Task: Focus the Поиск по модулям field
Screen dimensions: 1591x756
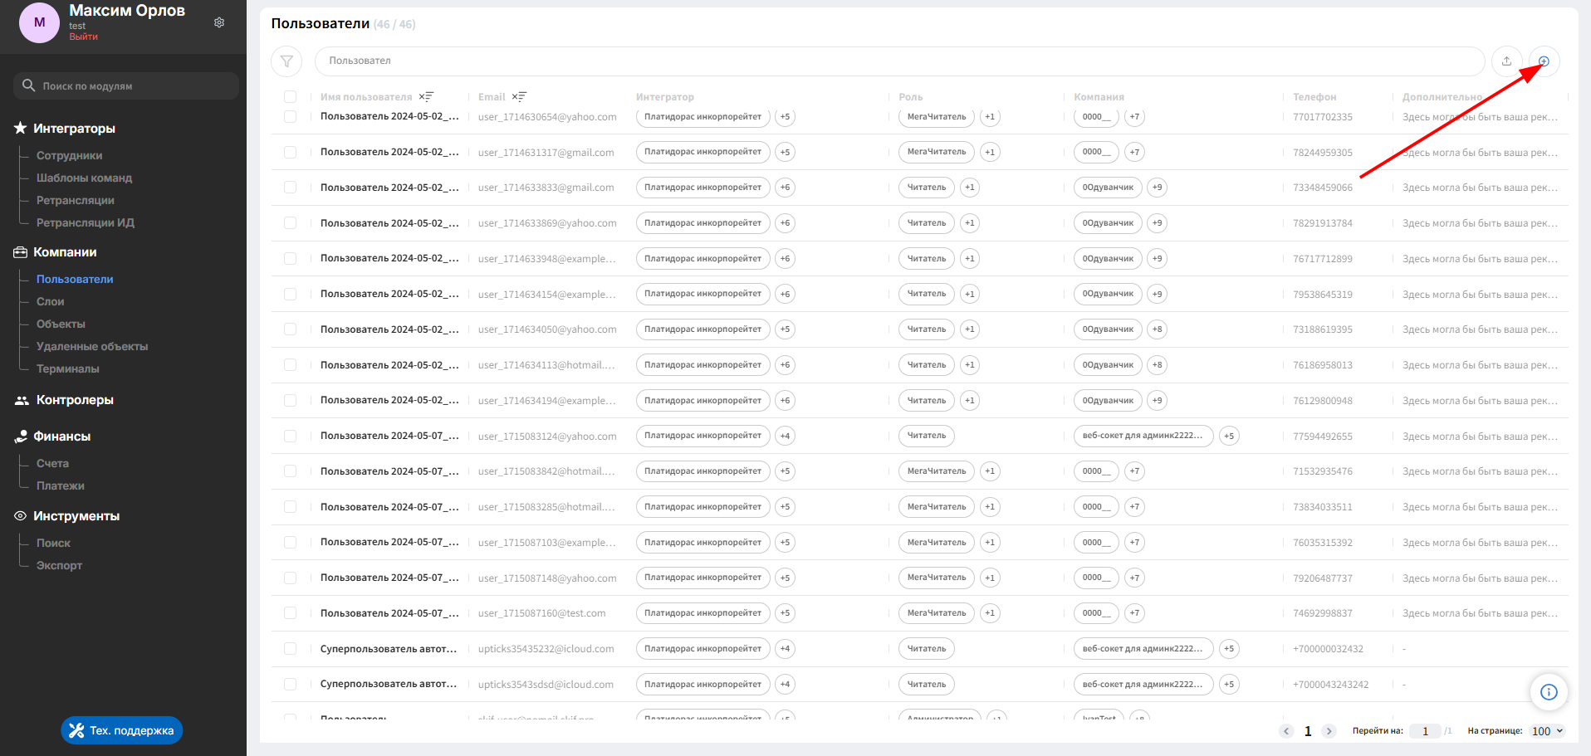Action: coord(126,85)
